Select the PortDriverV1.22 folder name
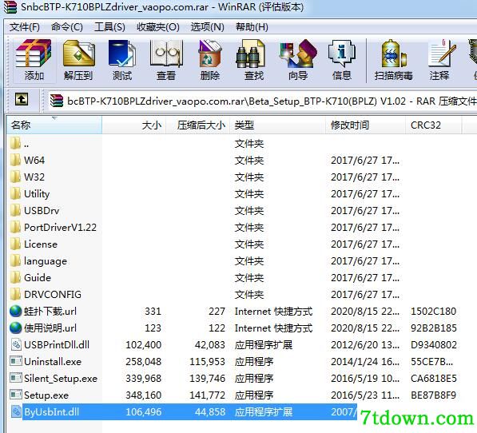Image resolution: width=477 pixels, height=433 pixels. click(x=60, y=227)
